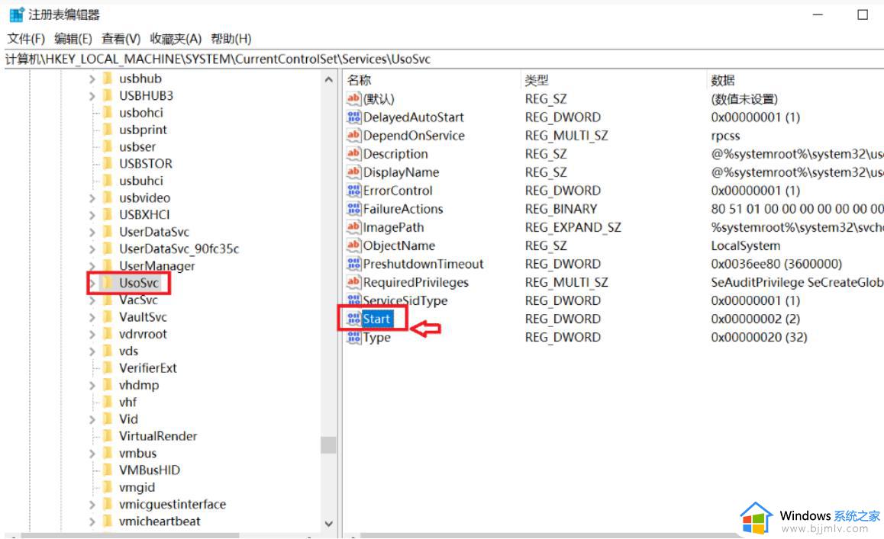884x539 pixels.
Task: Select the ServiceSidType value entry
Action: pos(405,300)
